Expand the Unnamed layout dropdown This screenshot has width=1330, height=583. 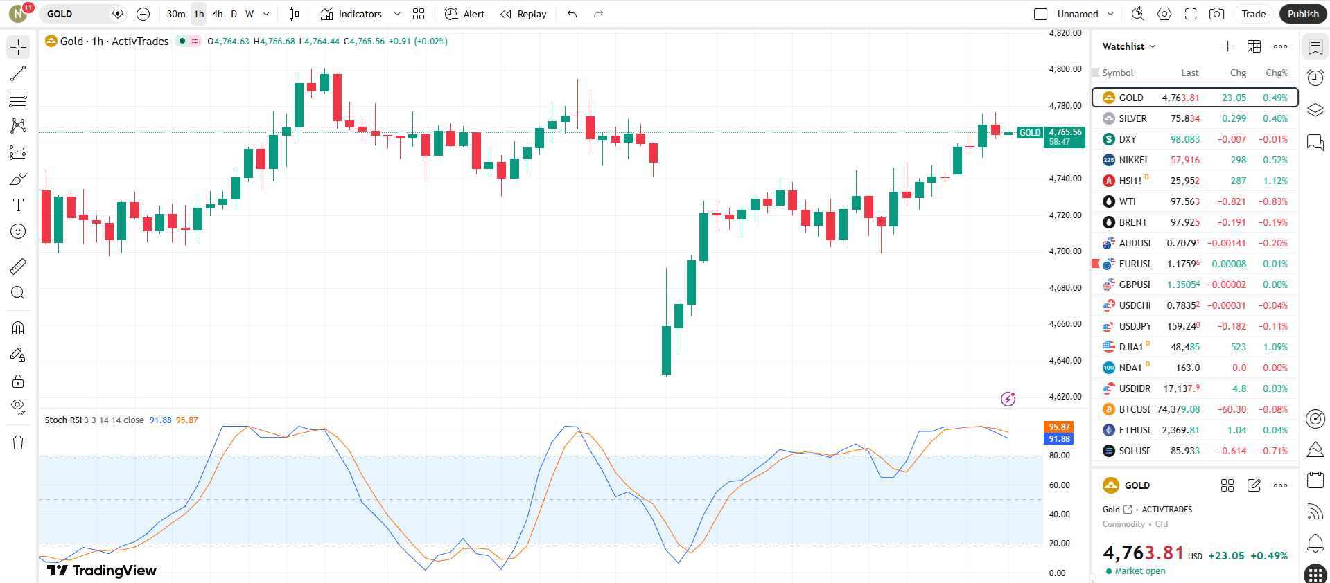coord(1110,14)
